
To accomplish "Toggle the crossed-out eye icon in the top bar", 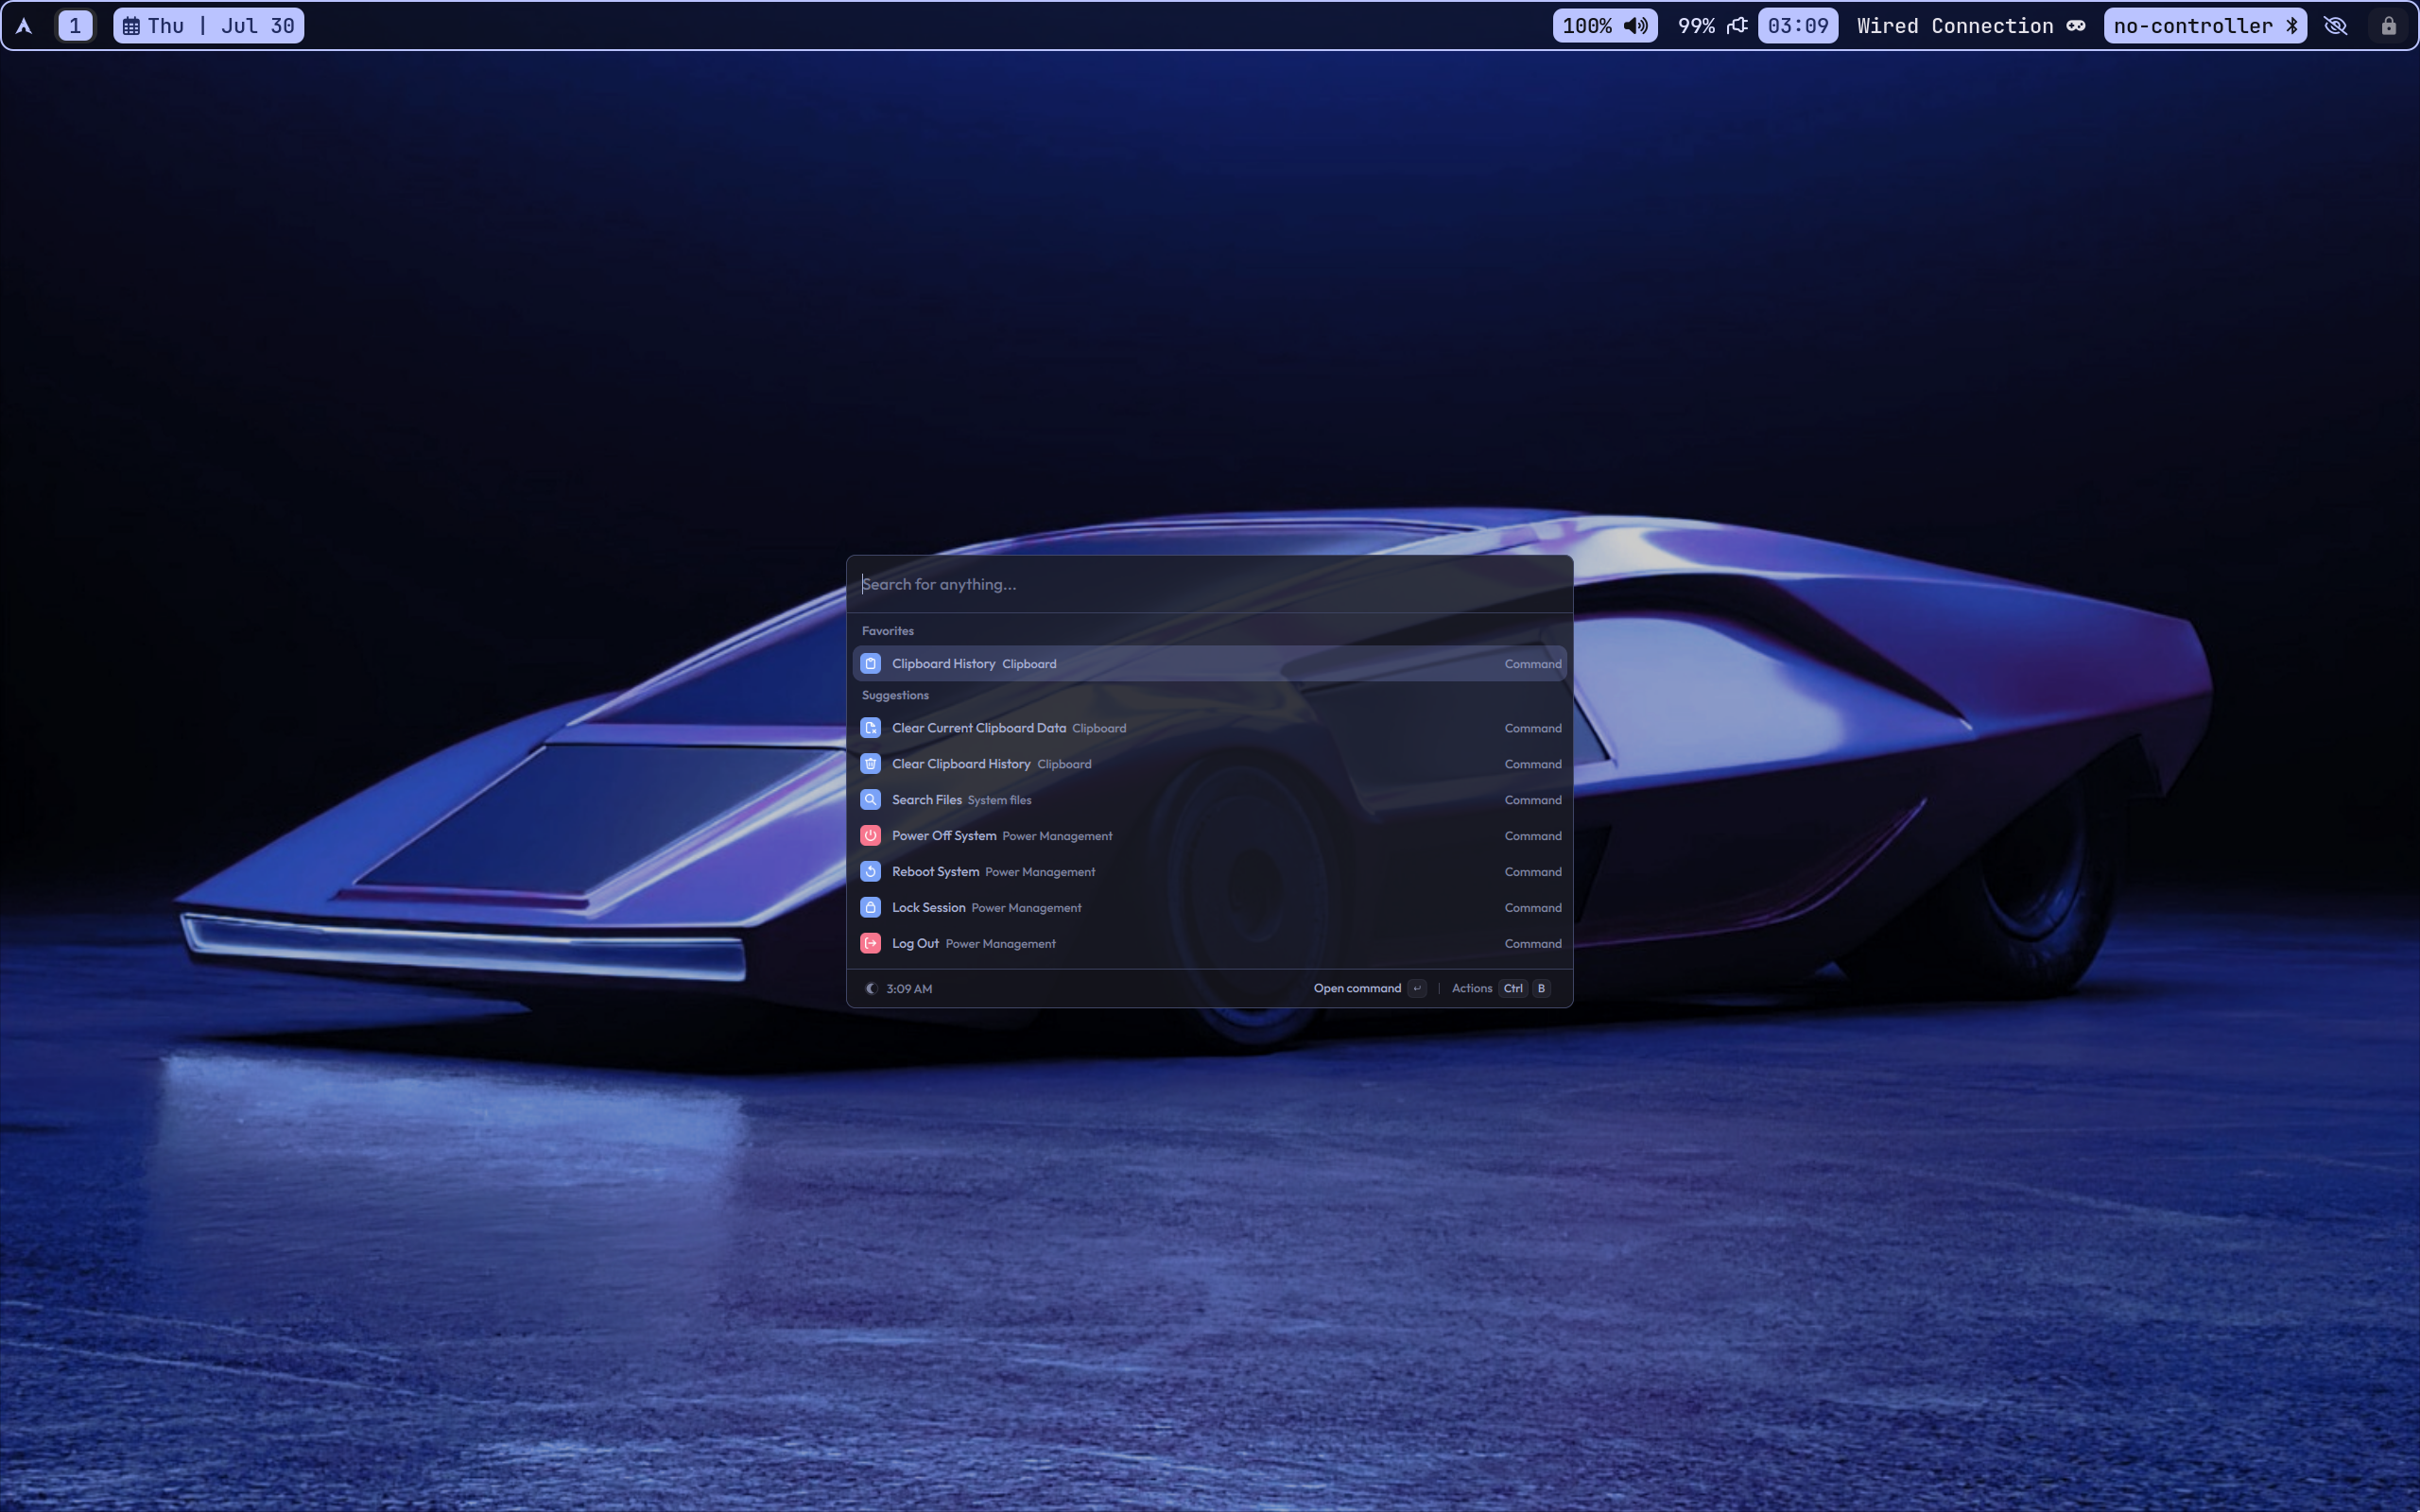I will tap(2335, 26).
